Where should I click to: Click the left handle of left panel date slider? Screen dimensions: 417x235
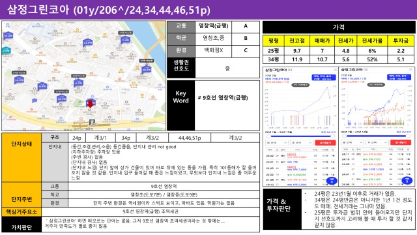tap(269, 136)
